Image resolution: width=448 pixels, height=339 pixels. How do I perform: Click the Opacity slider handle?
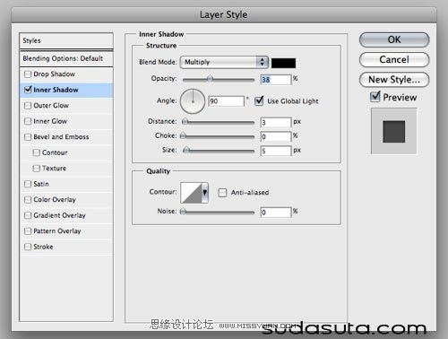tap(210, 79)
